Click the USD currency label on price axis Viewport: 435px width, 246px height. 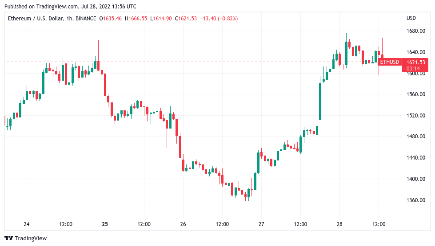[x=411, y=19]
